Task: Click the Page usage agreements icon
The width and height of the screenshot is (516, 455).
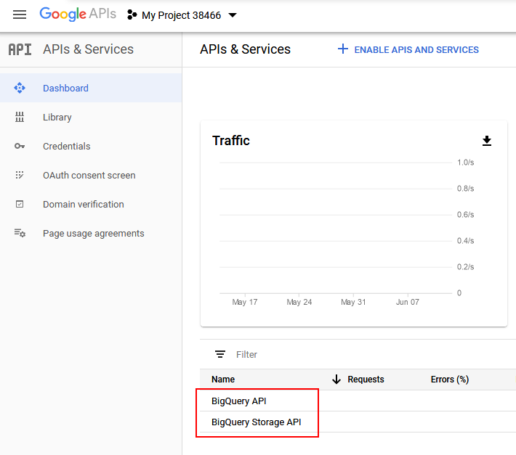Action: click(20, 233)
